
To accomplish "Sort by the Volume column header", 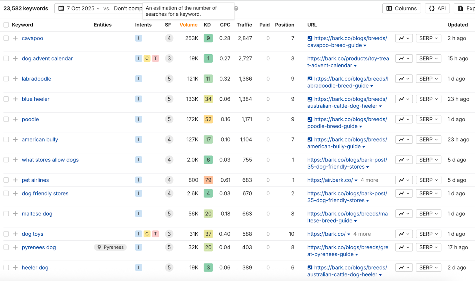I will tap(188, 25).
